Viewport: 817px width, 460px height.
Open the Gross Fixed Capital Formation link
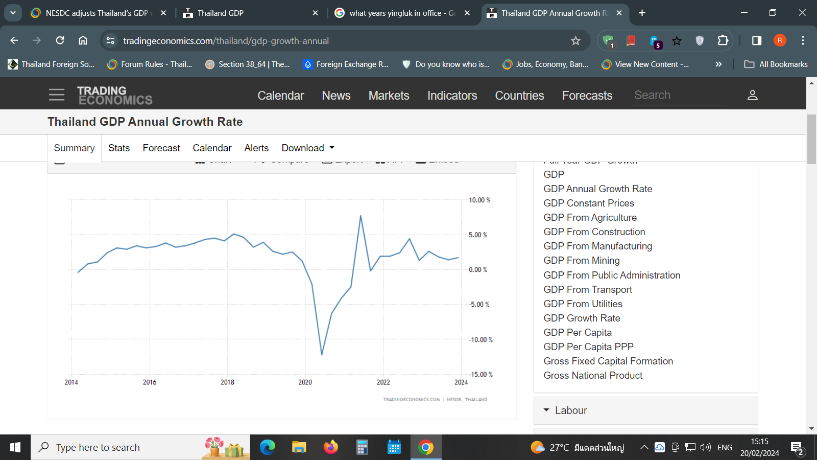[x=608, y=361]
